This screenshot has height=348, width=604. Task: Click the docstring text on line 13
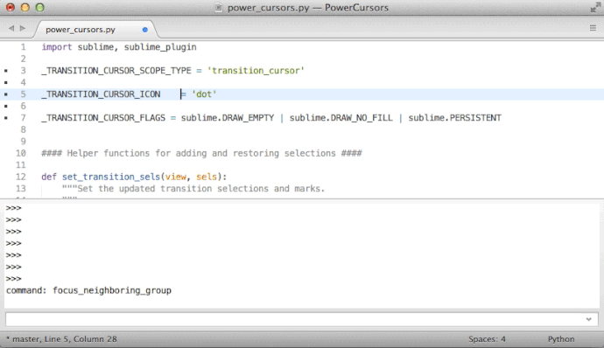193,189
